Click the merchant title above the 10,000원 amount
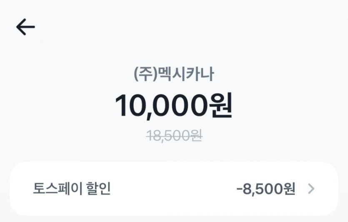The width and height of the screenshot is (348, 222). pos(174,75)
